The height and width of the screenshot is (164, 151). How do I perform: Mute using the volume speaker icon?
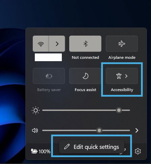[x=35, y=130]
